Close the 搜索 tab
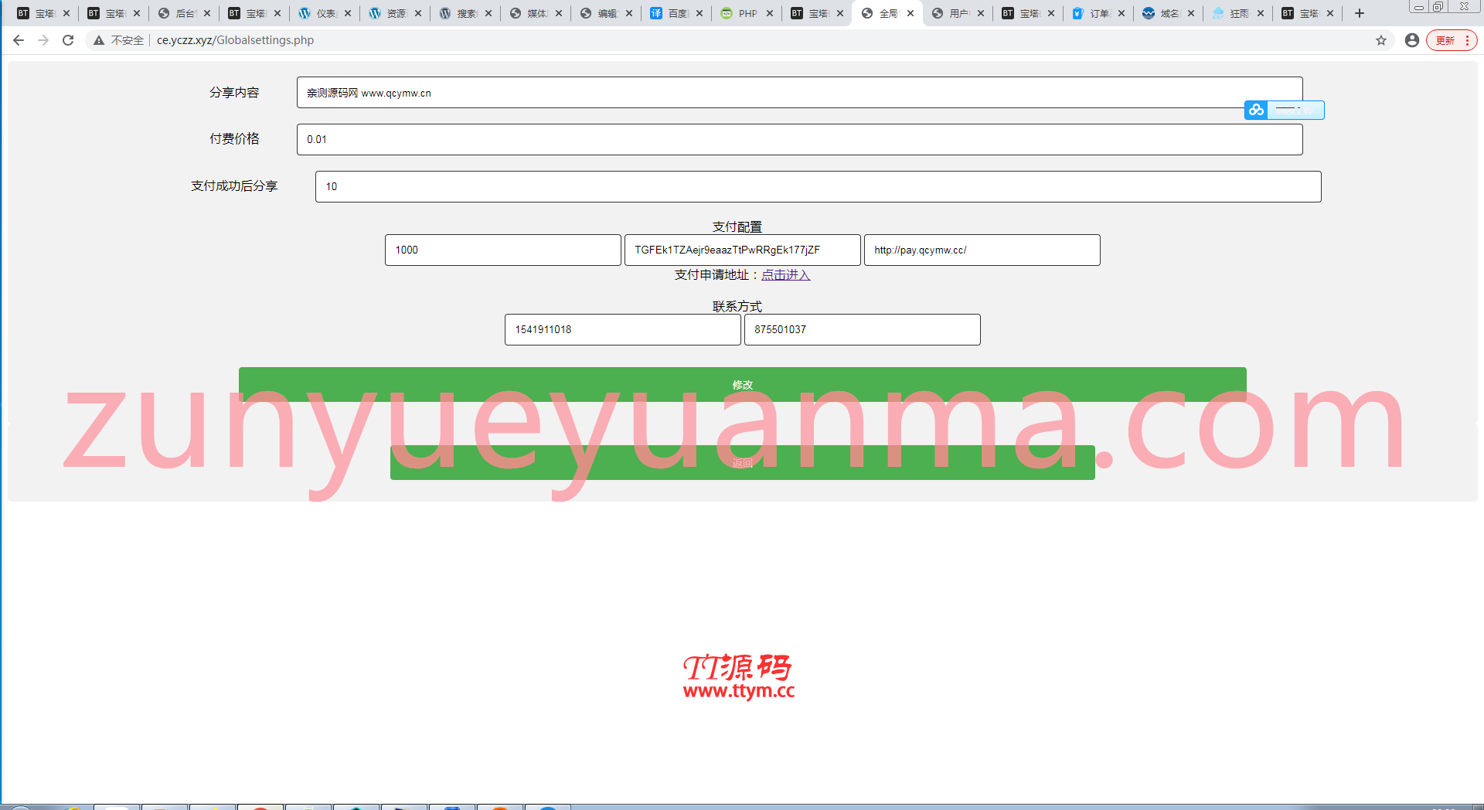1484x810 pixels. [x=488, y=13]
